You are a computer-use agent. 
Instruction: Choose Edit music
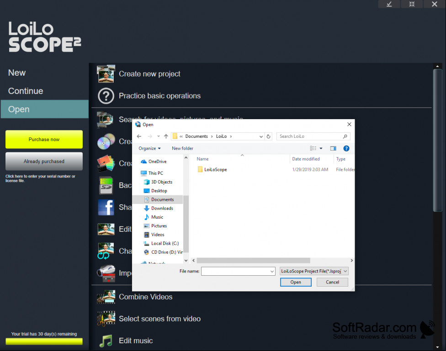click(136, 341)
